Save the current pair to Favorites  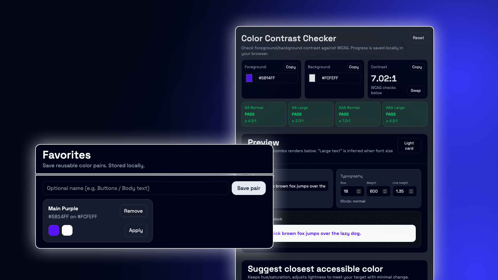pyautogui.click(x=248, y=188)
